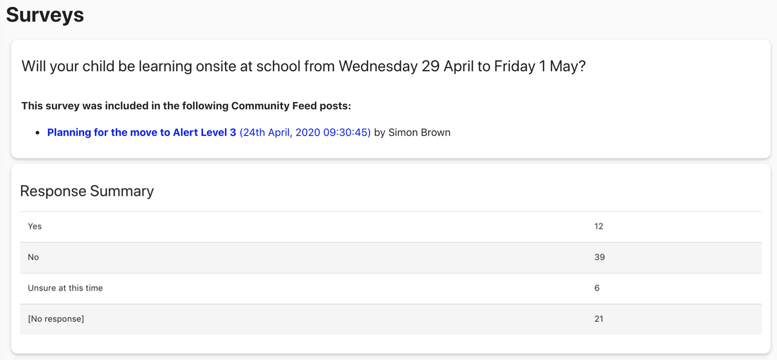Viewport: 777px width, 360px height.
Task: Select the Yes response row label
Action: tap(35, 227)
